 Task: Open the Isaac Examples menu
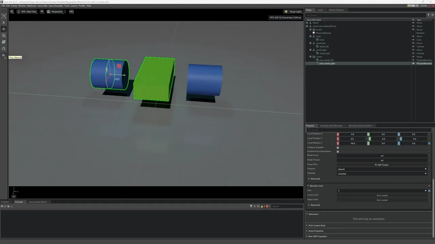click(x=56, y=6)
